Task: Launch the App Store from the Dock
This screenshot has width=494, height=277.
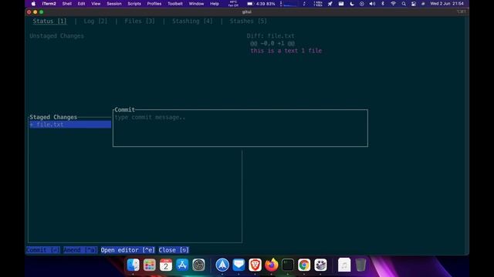Action: coord(182,265)
